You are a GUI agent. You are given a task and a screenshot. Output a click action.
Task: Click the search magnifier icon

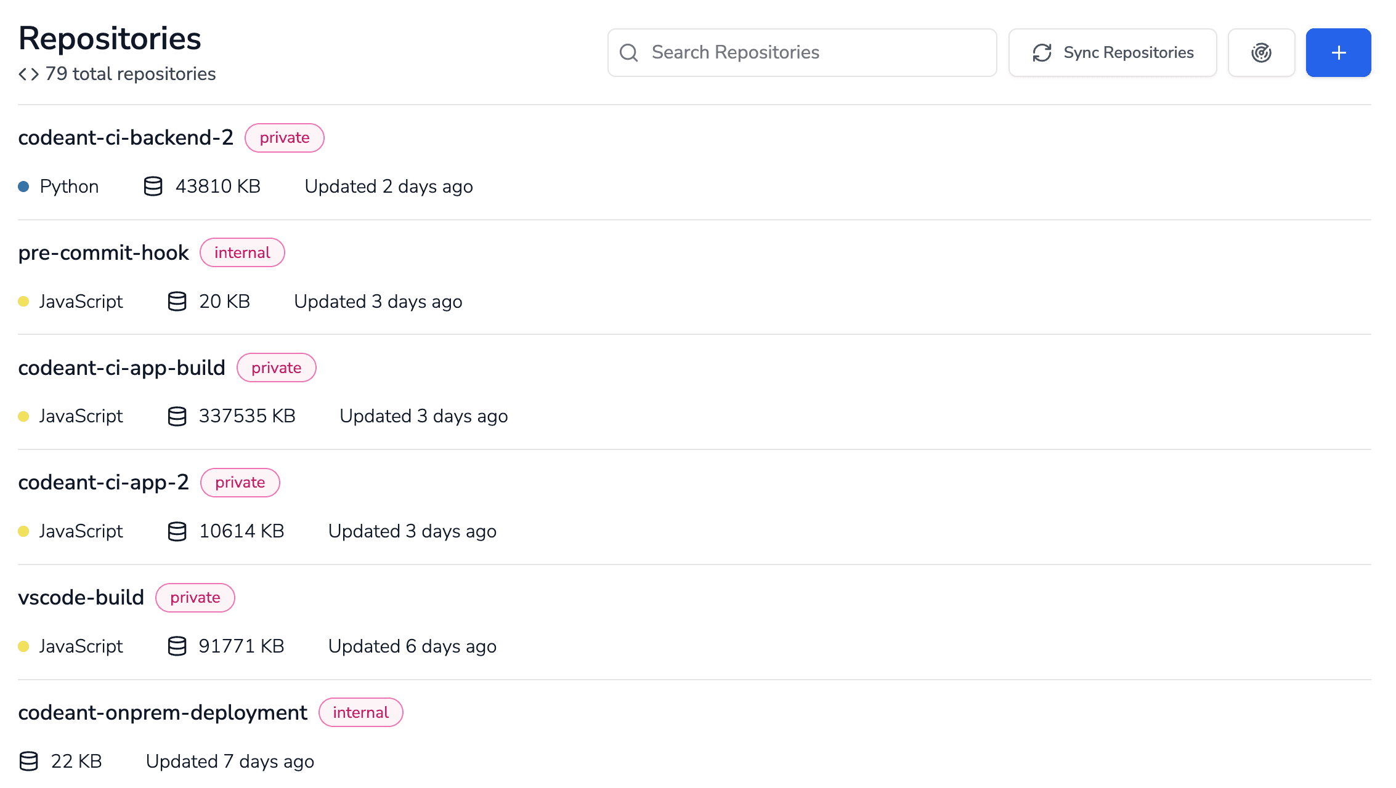click(628, 53)
